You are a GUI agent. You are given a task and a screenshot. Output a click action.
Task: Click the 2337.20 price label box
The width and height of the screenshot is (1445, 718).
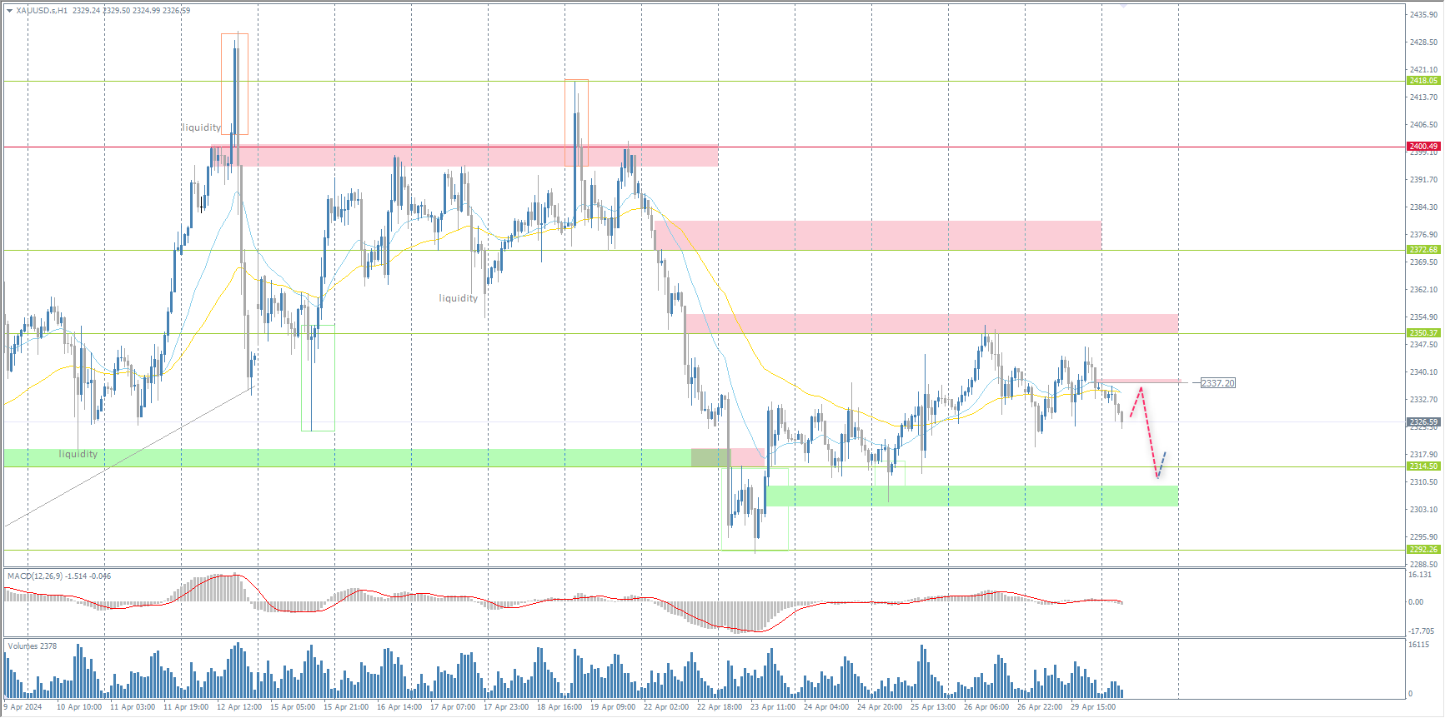(1218, 383)
